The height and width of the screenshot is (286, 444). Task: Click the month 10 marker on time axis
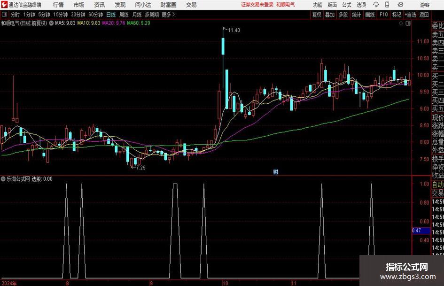tap(225, 283)
